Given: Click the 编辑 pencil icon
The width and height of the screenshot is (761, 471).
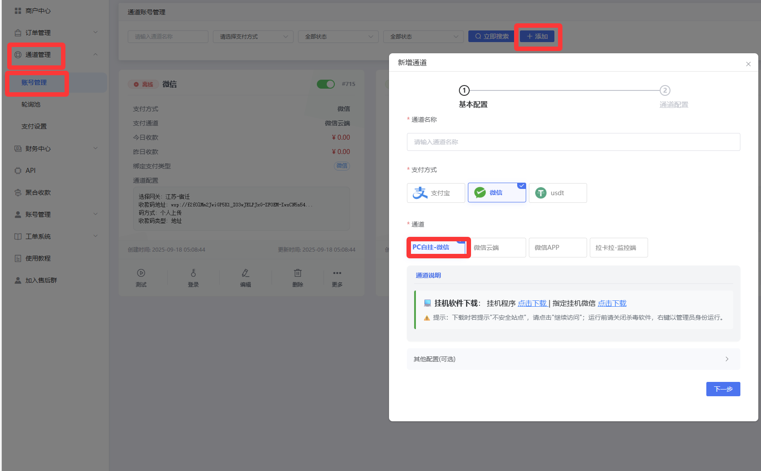Looking at the screenshot, I should 245,273.
